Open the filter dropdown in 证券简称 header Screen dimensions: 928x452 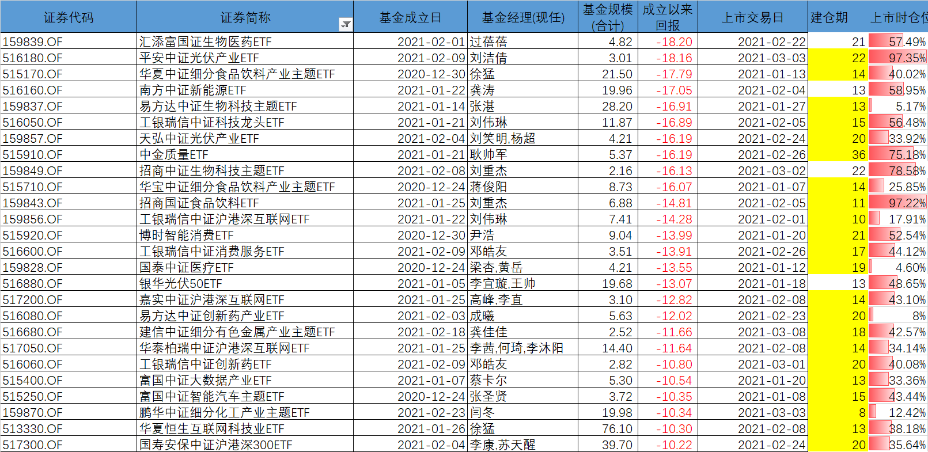tap(346, 24)
